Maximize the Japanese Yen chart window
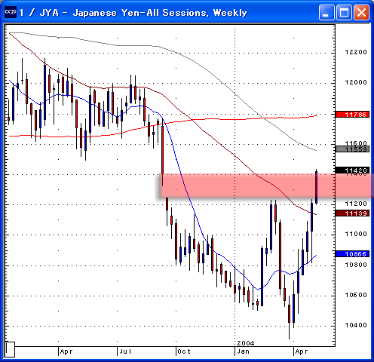 [x=344, y=12]
